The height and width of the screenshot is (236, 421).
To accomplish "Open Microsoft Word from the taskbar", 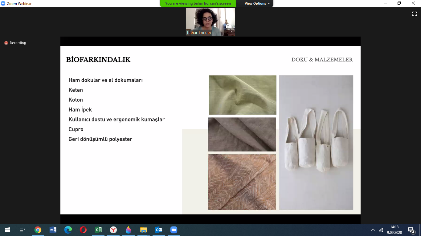I will point(53,230).
